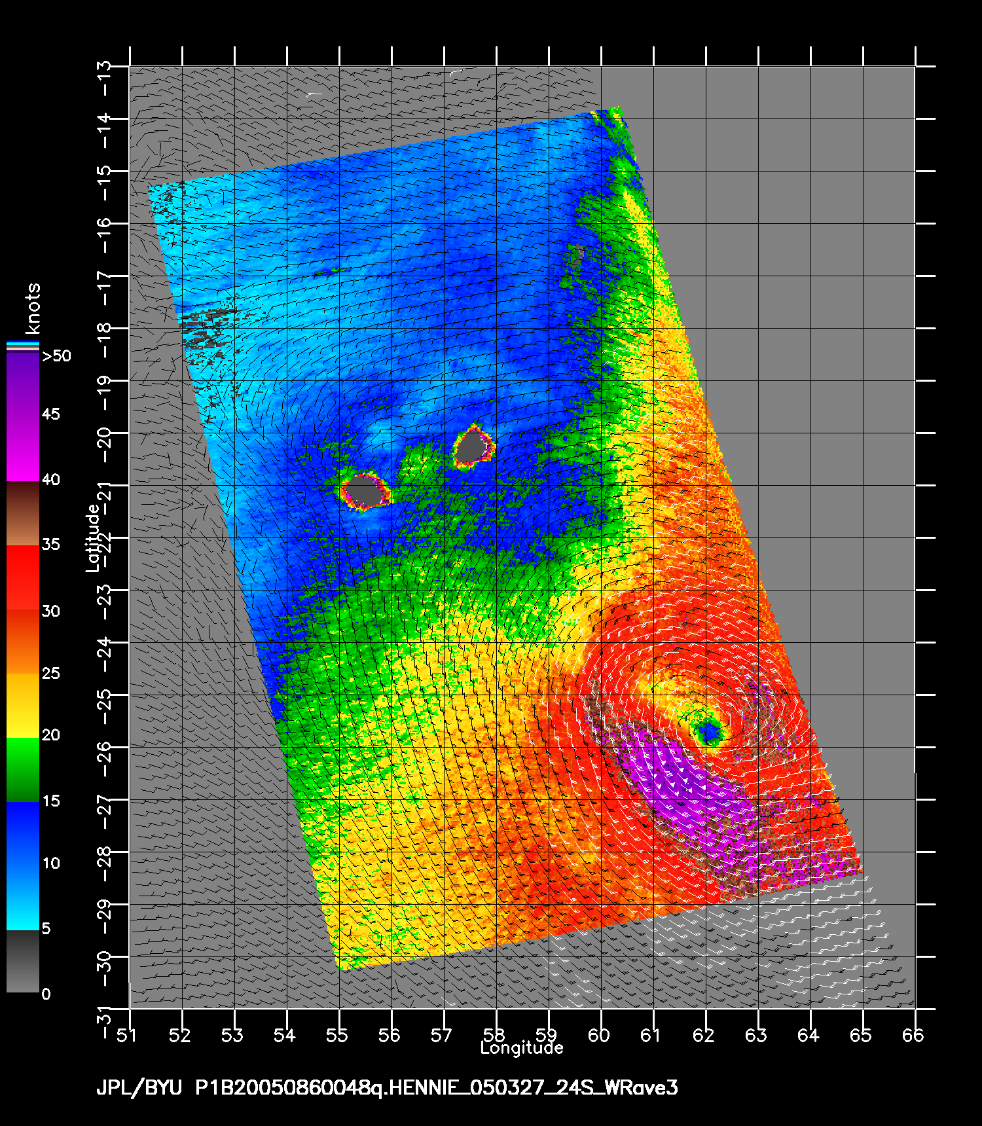The image size is (982, 1126).
Task: Click the dark blue 10-15 knots band on scale
Action: (23, 833)
